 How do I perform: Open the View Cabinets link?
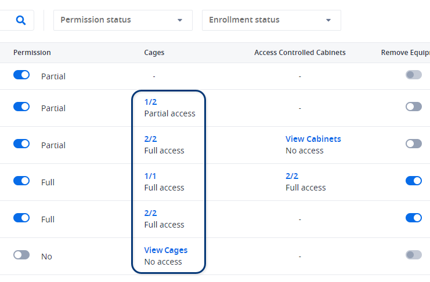pos(313,139)
